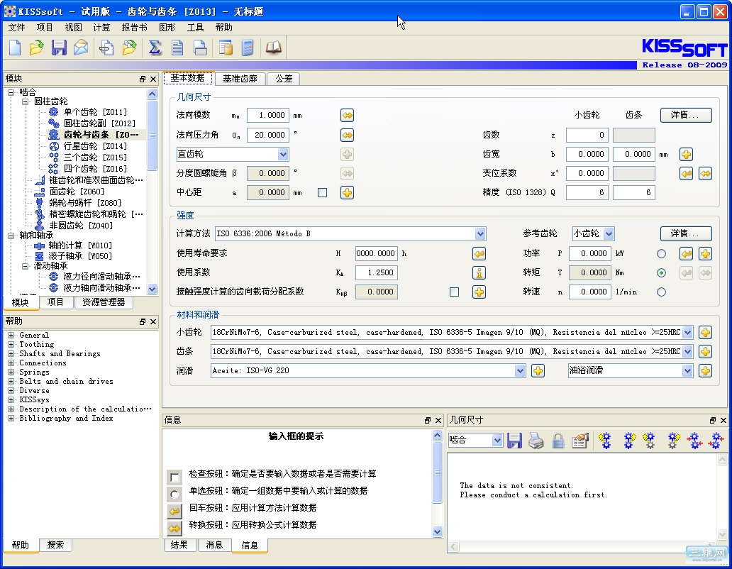Select 行星齿轮 [Z014] in the module tree
The width and height of the screenshot is (732, 569).
coord(95,146)
